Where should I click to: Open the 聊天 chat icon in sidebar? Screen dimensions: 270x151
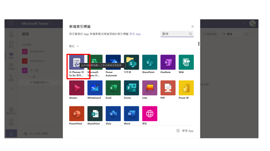point(11,44)
